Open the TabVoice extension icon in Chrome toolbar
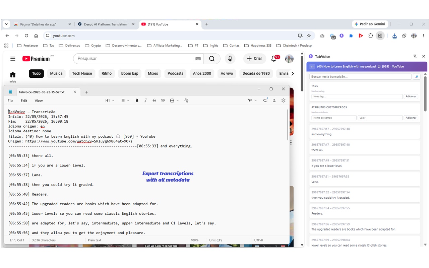This screenshot has width=429, height=268. coord(341,36)
